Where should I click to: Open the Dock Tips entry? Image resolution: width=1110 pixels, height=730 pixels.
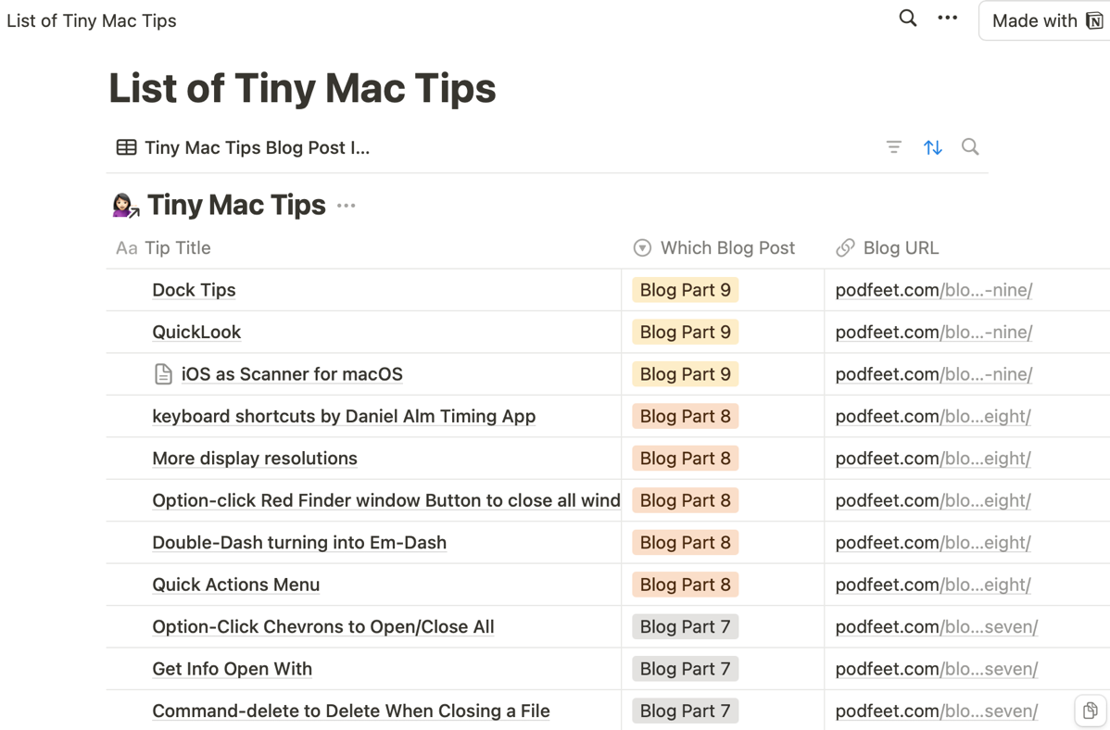(194, 290)
